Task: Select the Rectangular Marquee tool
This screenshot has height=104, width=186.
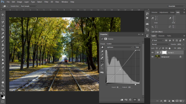Action: [x=3, y=18]
